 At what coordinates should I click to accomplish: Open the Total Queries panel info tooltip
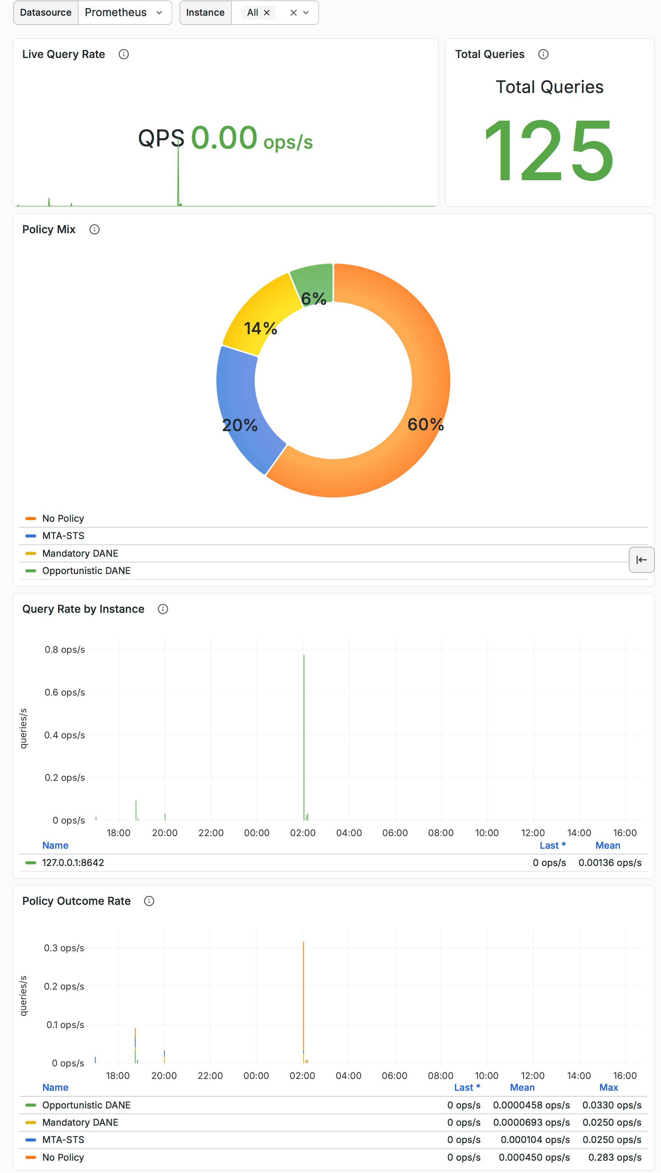coord(543,54)
